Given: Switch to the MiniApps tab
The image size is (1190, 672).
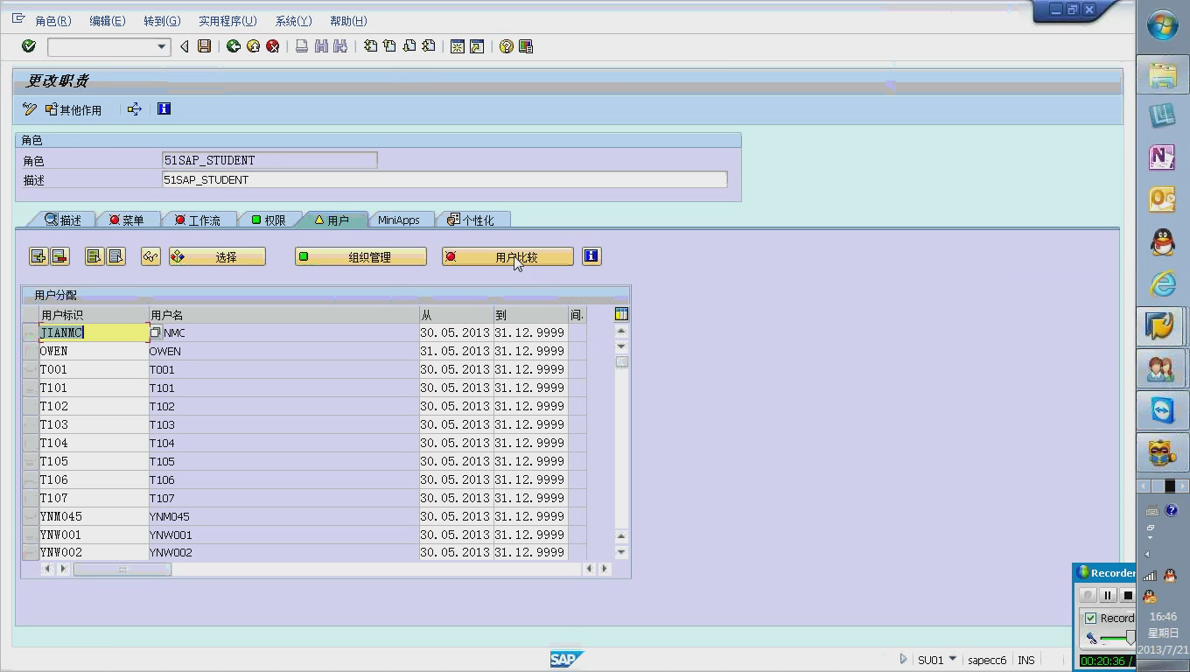Looking at the screenshot, I should point(399,220).
